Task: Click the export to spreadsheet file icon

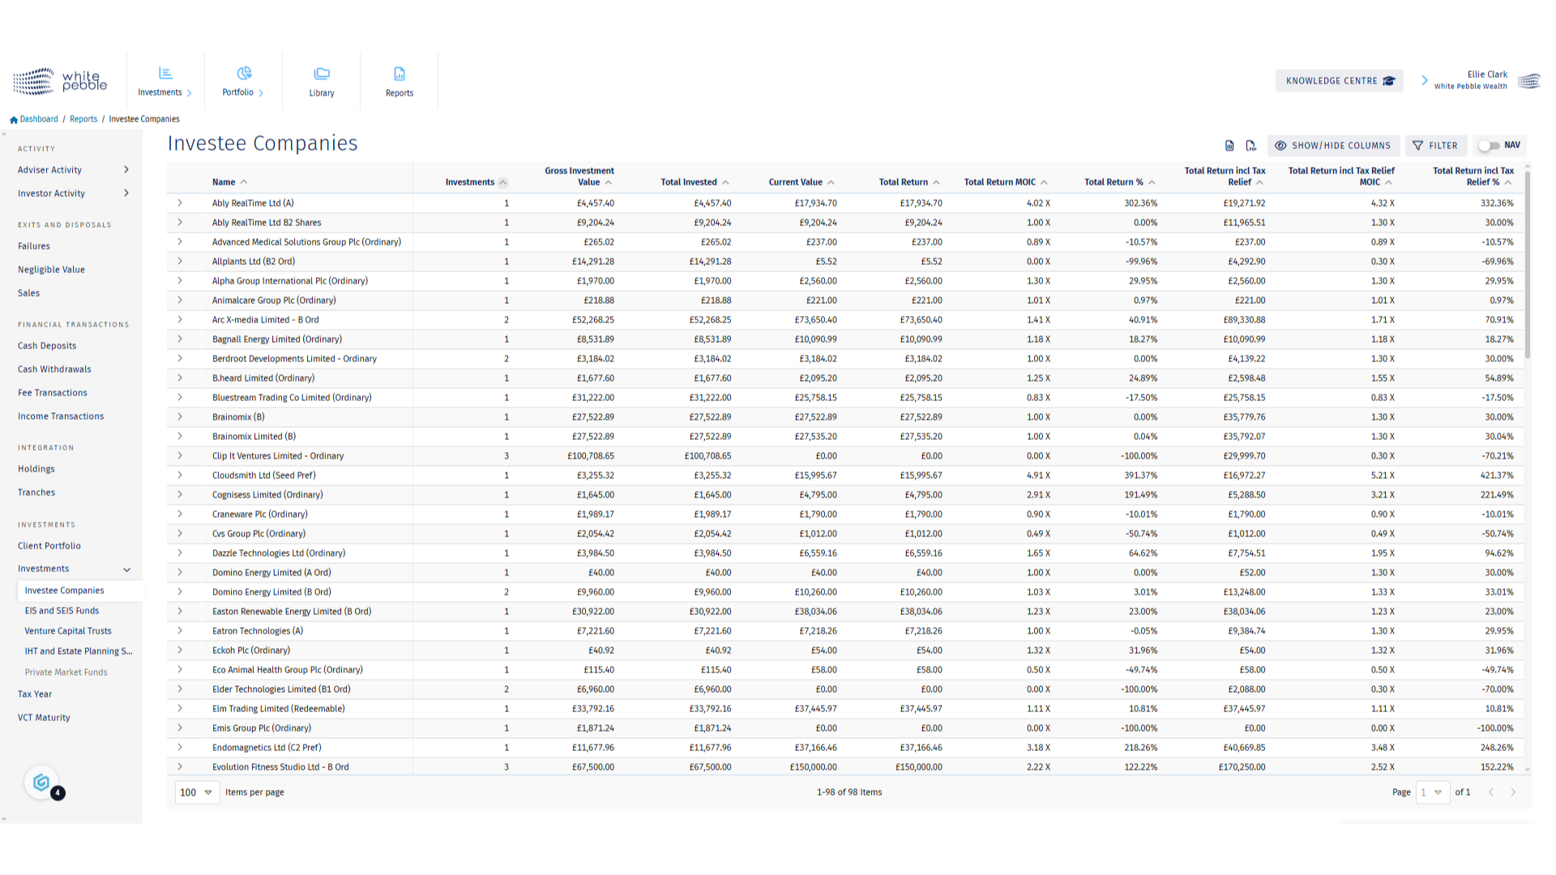Action: point(1229,146)
